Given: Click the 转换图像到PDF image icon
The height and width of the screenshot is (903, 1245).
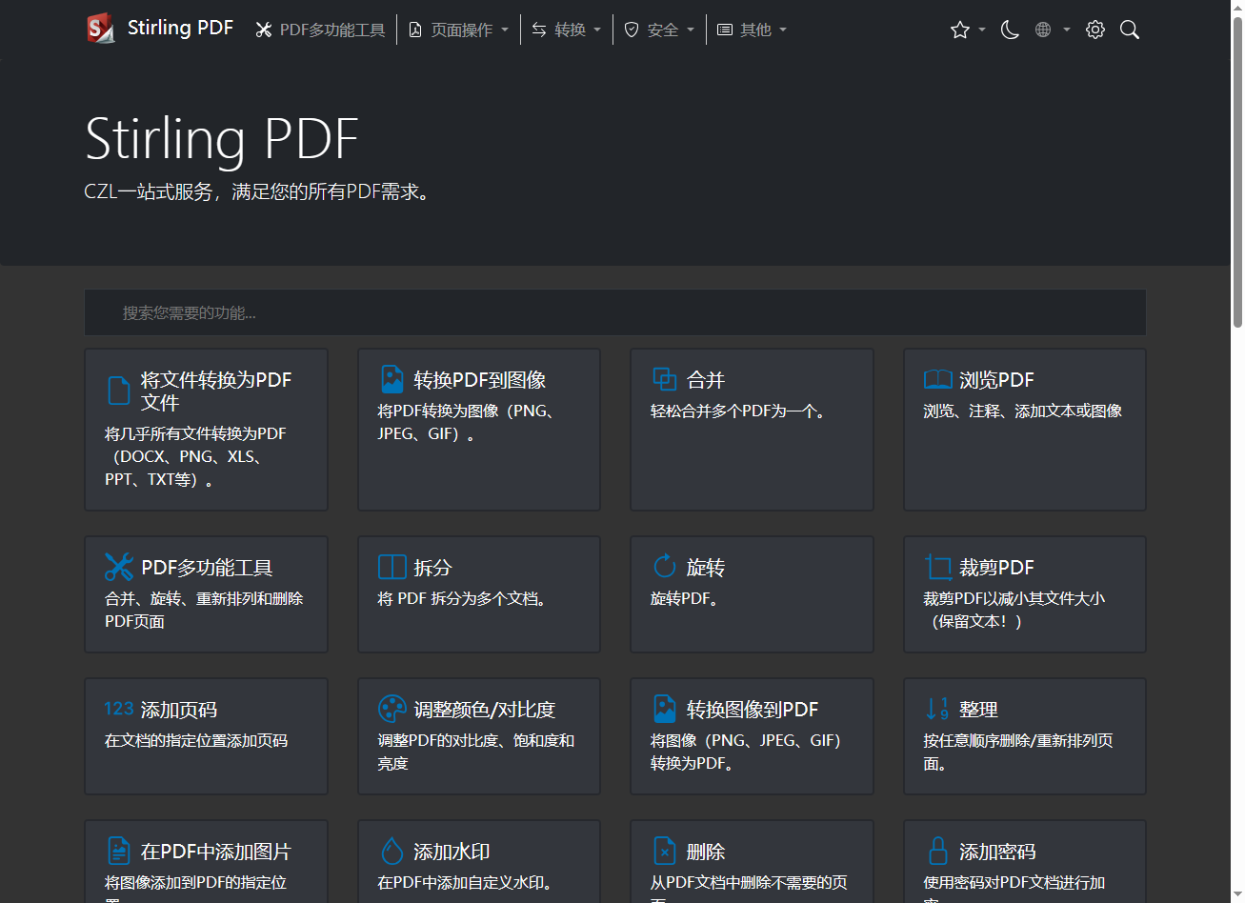Looking at the screenshot, I should [664, 709].
